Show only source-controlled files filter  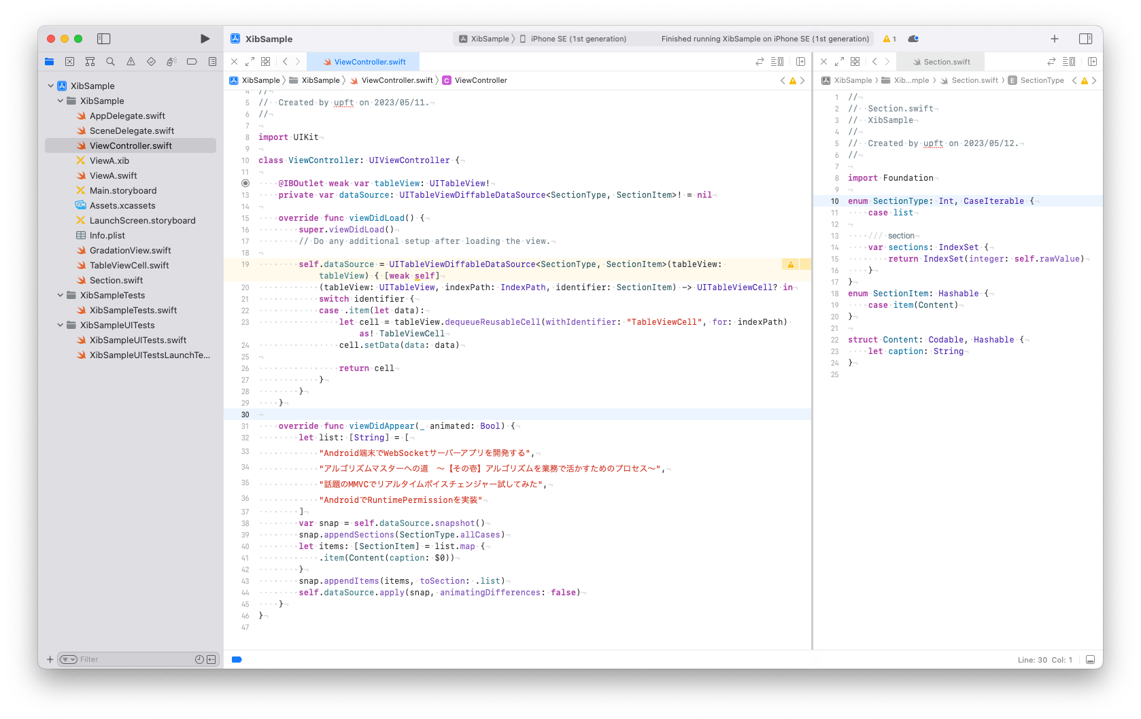211,659
